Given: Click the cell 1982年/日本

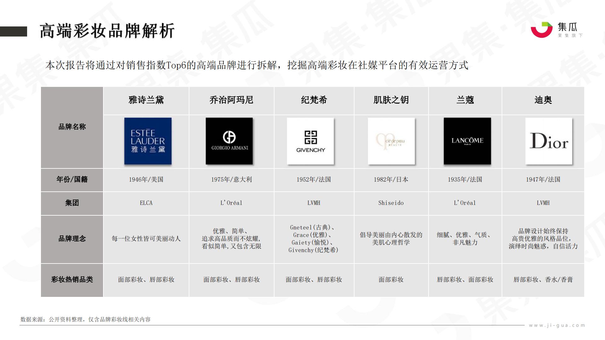Looking at the screenshot, I should click(x=391, y=179).
